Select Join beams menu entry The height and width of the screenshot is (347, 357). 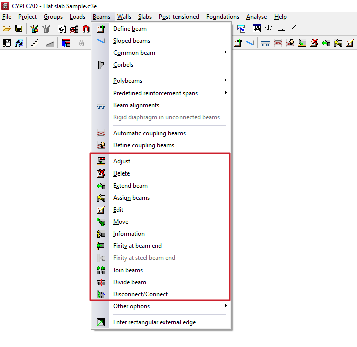point(161,270)
